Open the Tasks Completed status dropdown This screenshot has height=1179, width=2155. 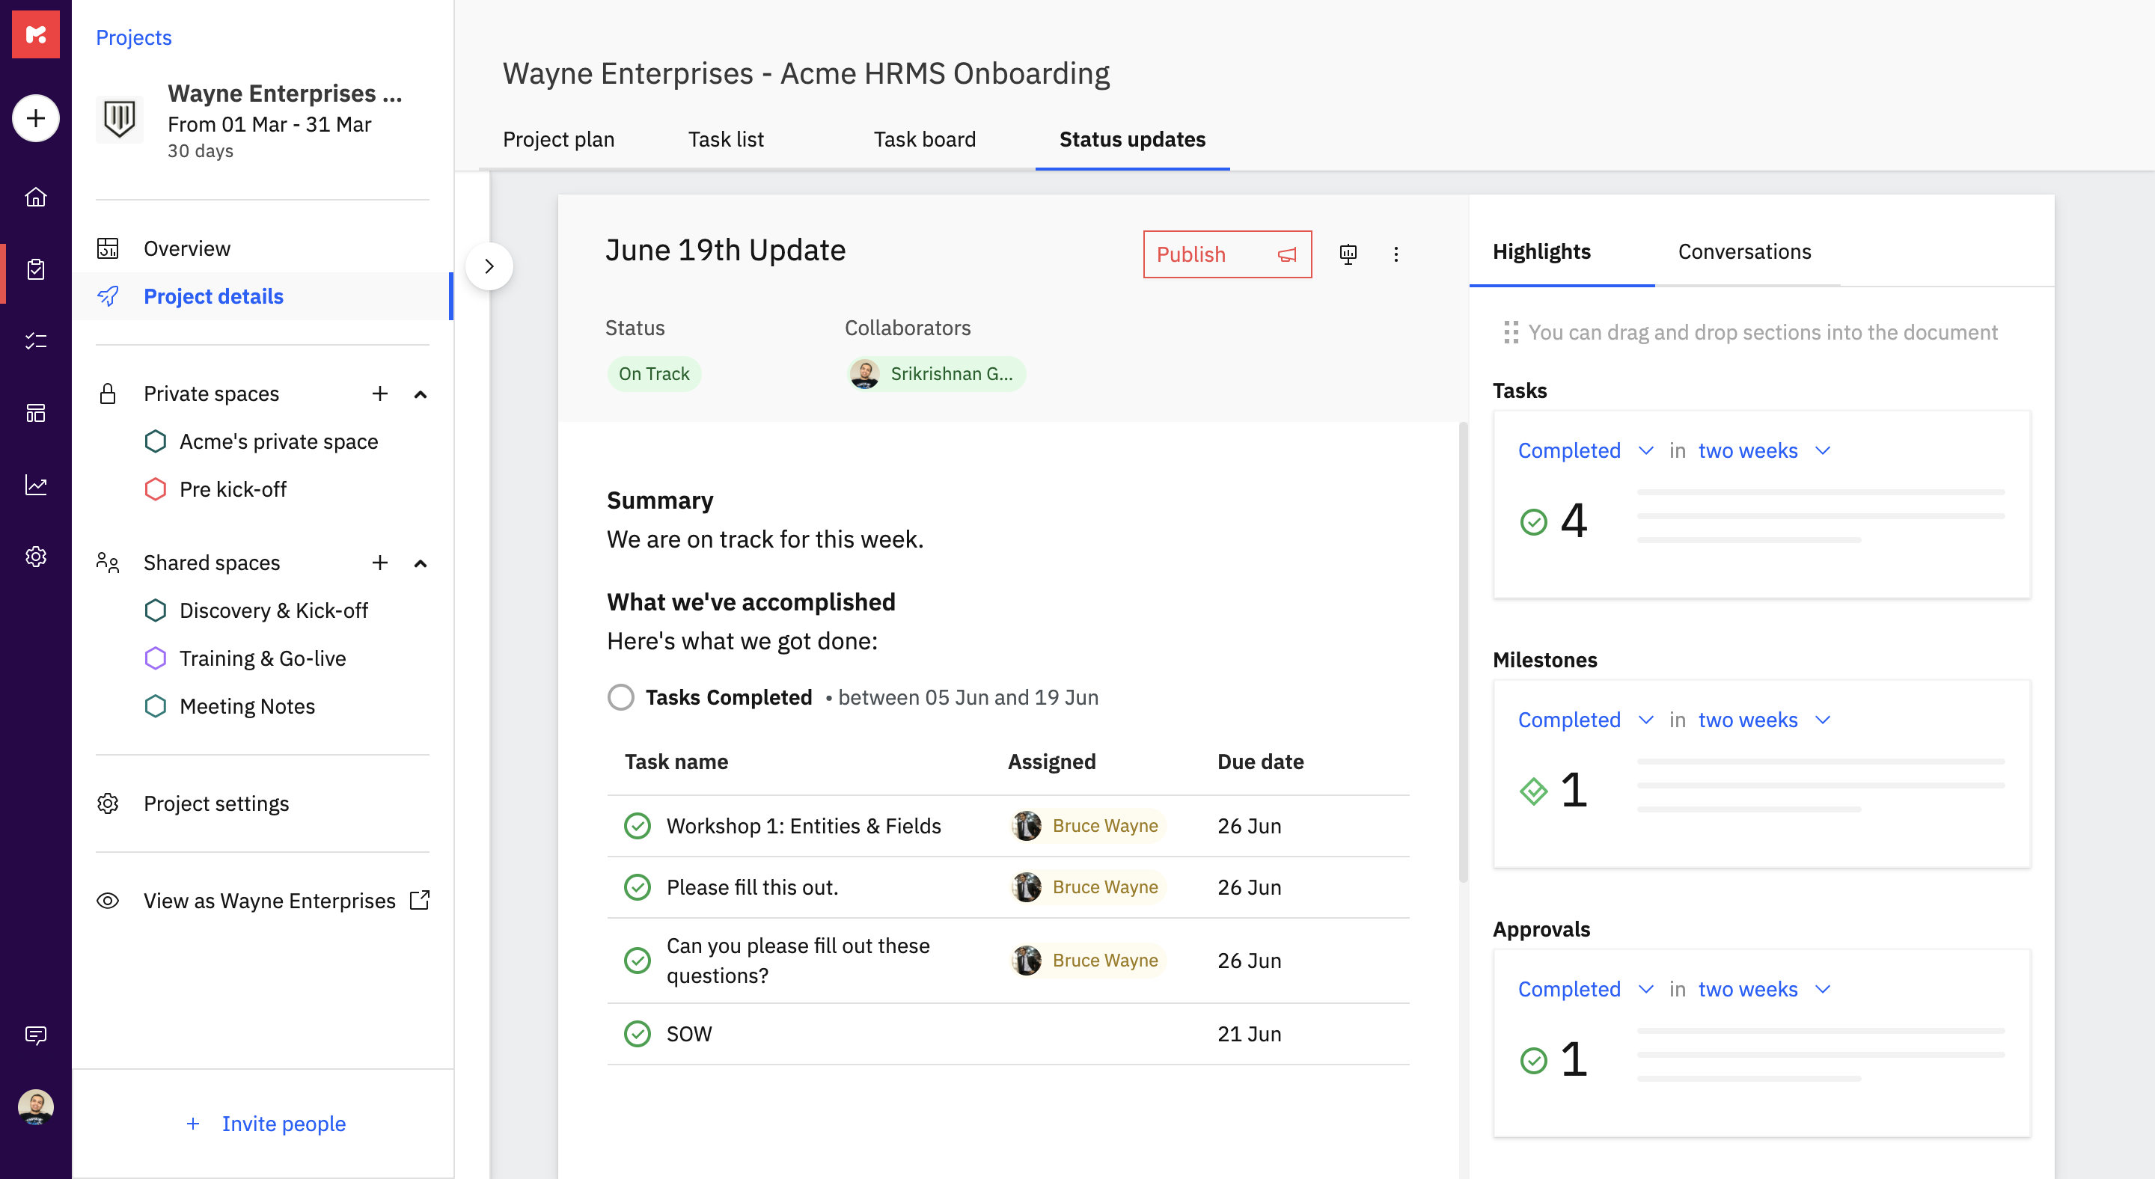(1586, 450)
